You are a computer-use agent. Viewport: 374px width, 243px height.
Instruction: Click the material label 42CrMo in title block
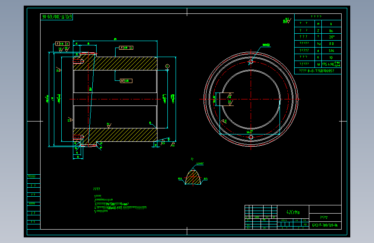click(x=293, y=212)
